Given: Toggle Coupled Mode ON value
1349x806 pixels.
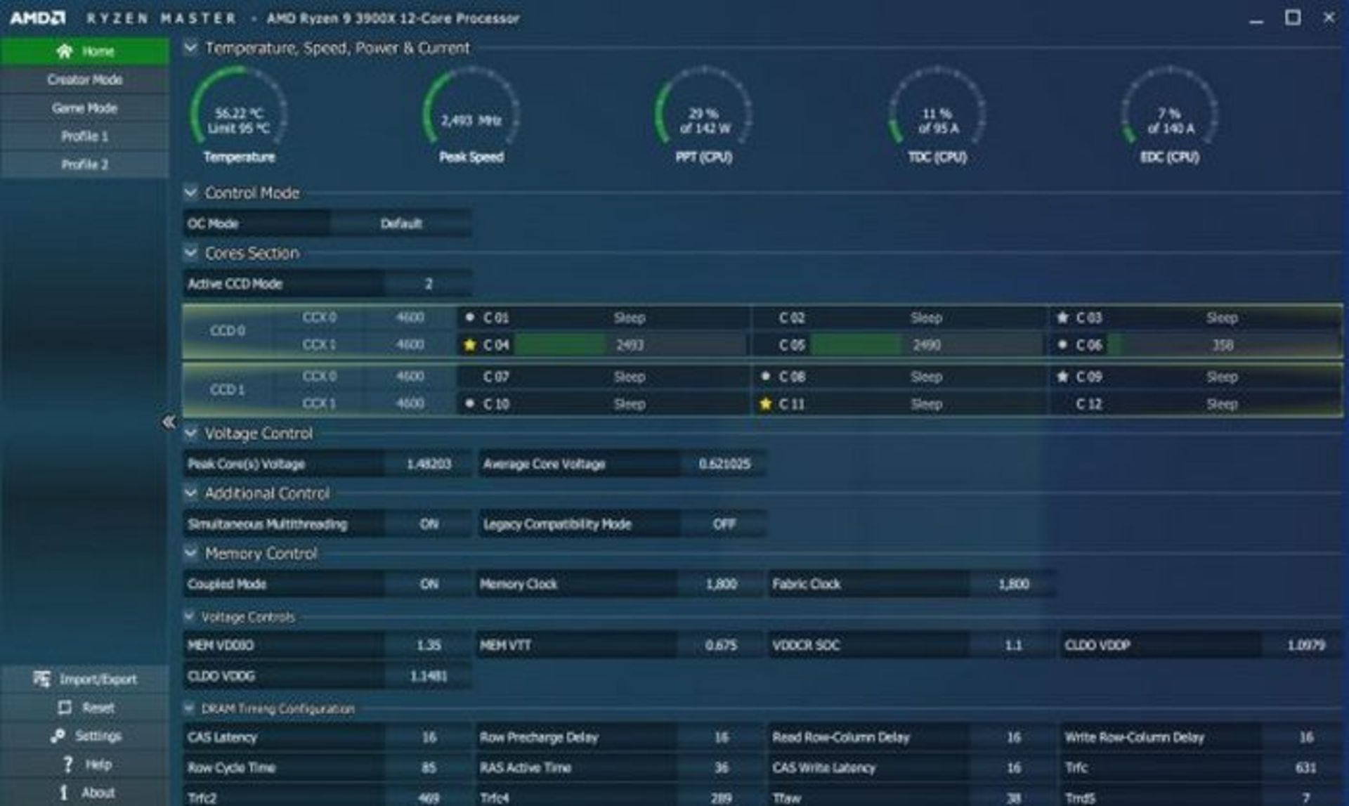Looking at the screenshot, I should click(429, 584).
